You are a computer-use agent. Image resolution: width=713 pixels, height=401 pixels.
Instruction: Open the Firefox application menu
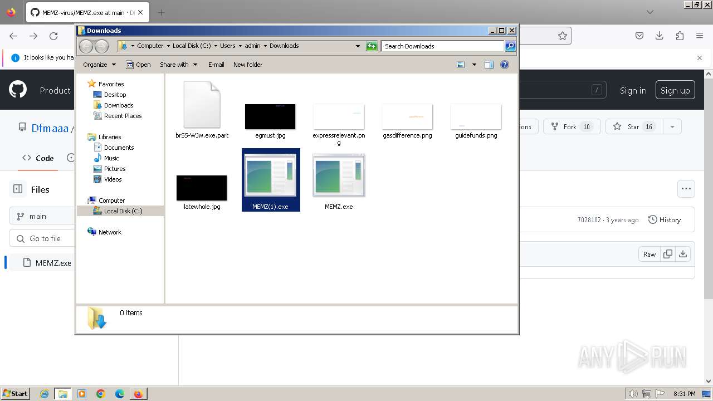pos(700,36)
